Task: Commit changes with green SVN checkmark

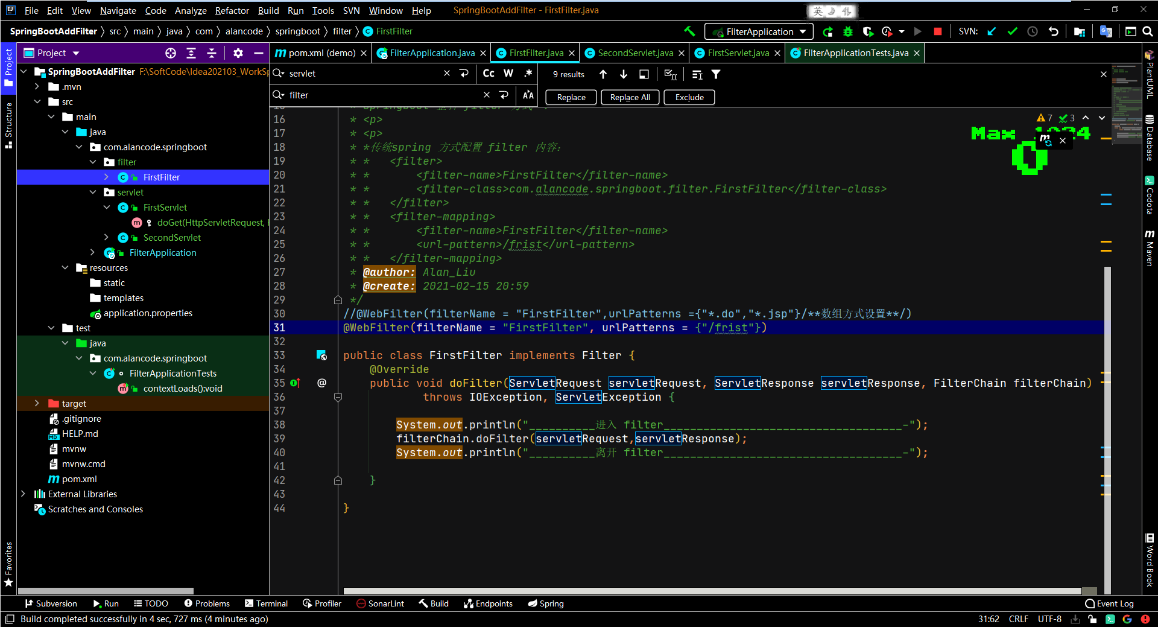Action: click(x=1012, y=31)
